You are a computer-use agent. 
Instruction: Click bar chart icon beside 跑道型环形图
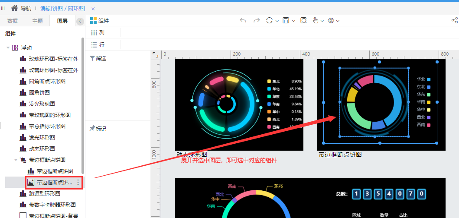[23, 193]
